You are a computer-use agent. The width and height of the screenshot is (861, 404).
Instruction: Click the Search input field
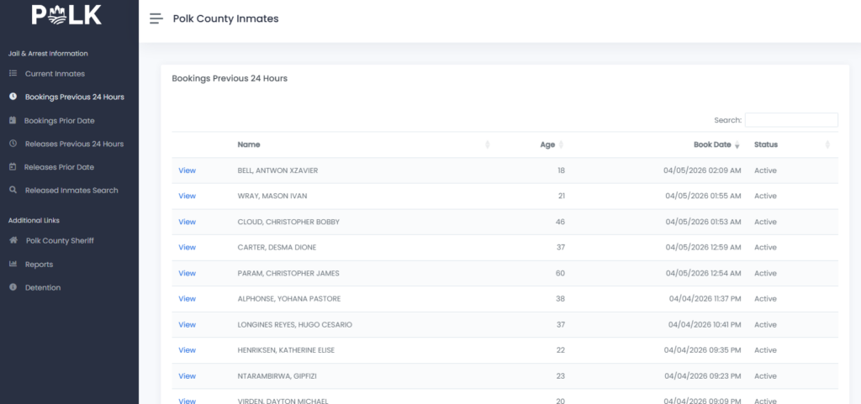pyautogui.click(x=790, y=120)
